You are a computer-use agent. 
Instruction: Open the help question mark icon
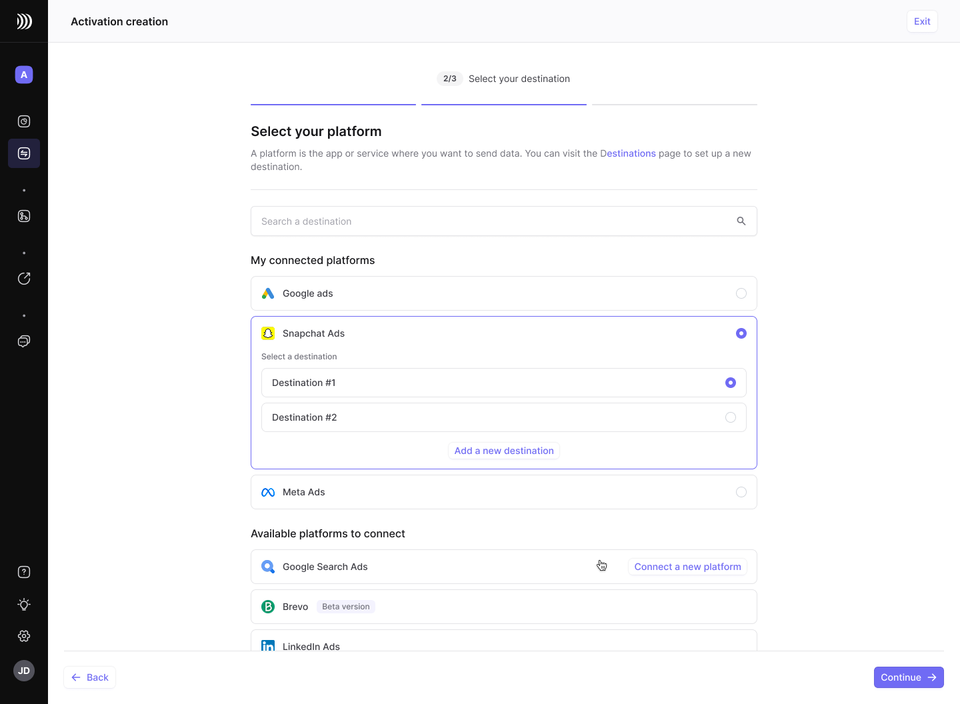pos(24,572)
